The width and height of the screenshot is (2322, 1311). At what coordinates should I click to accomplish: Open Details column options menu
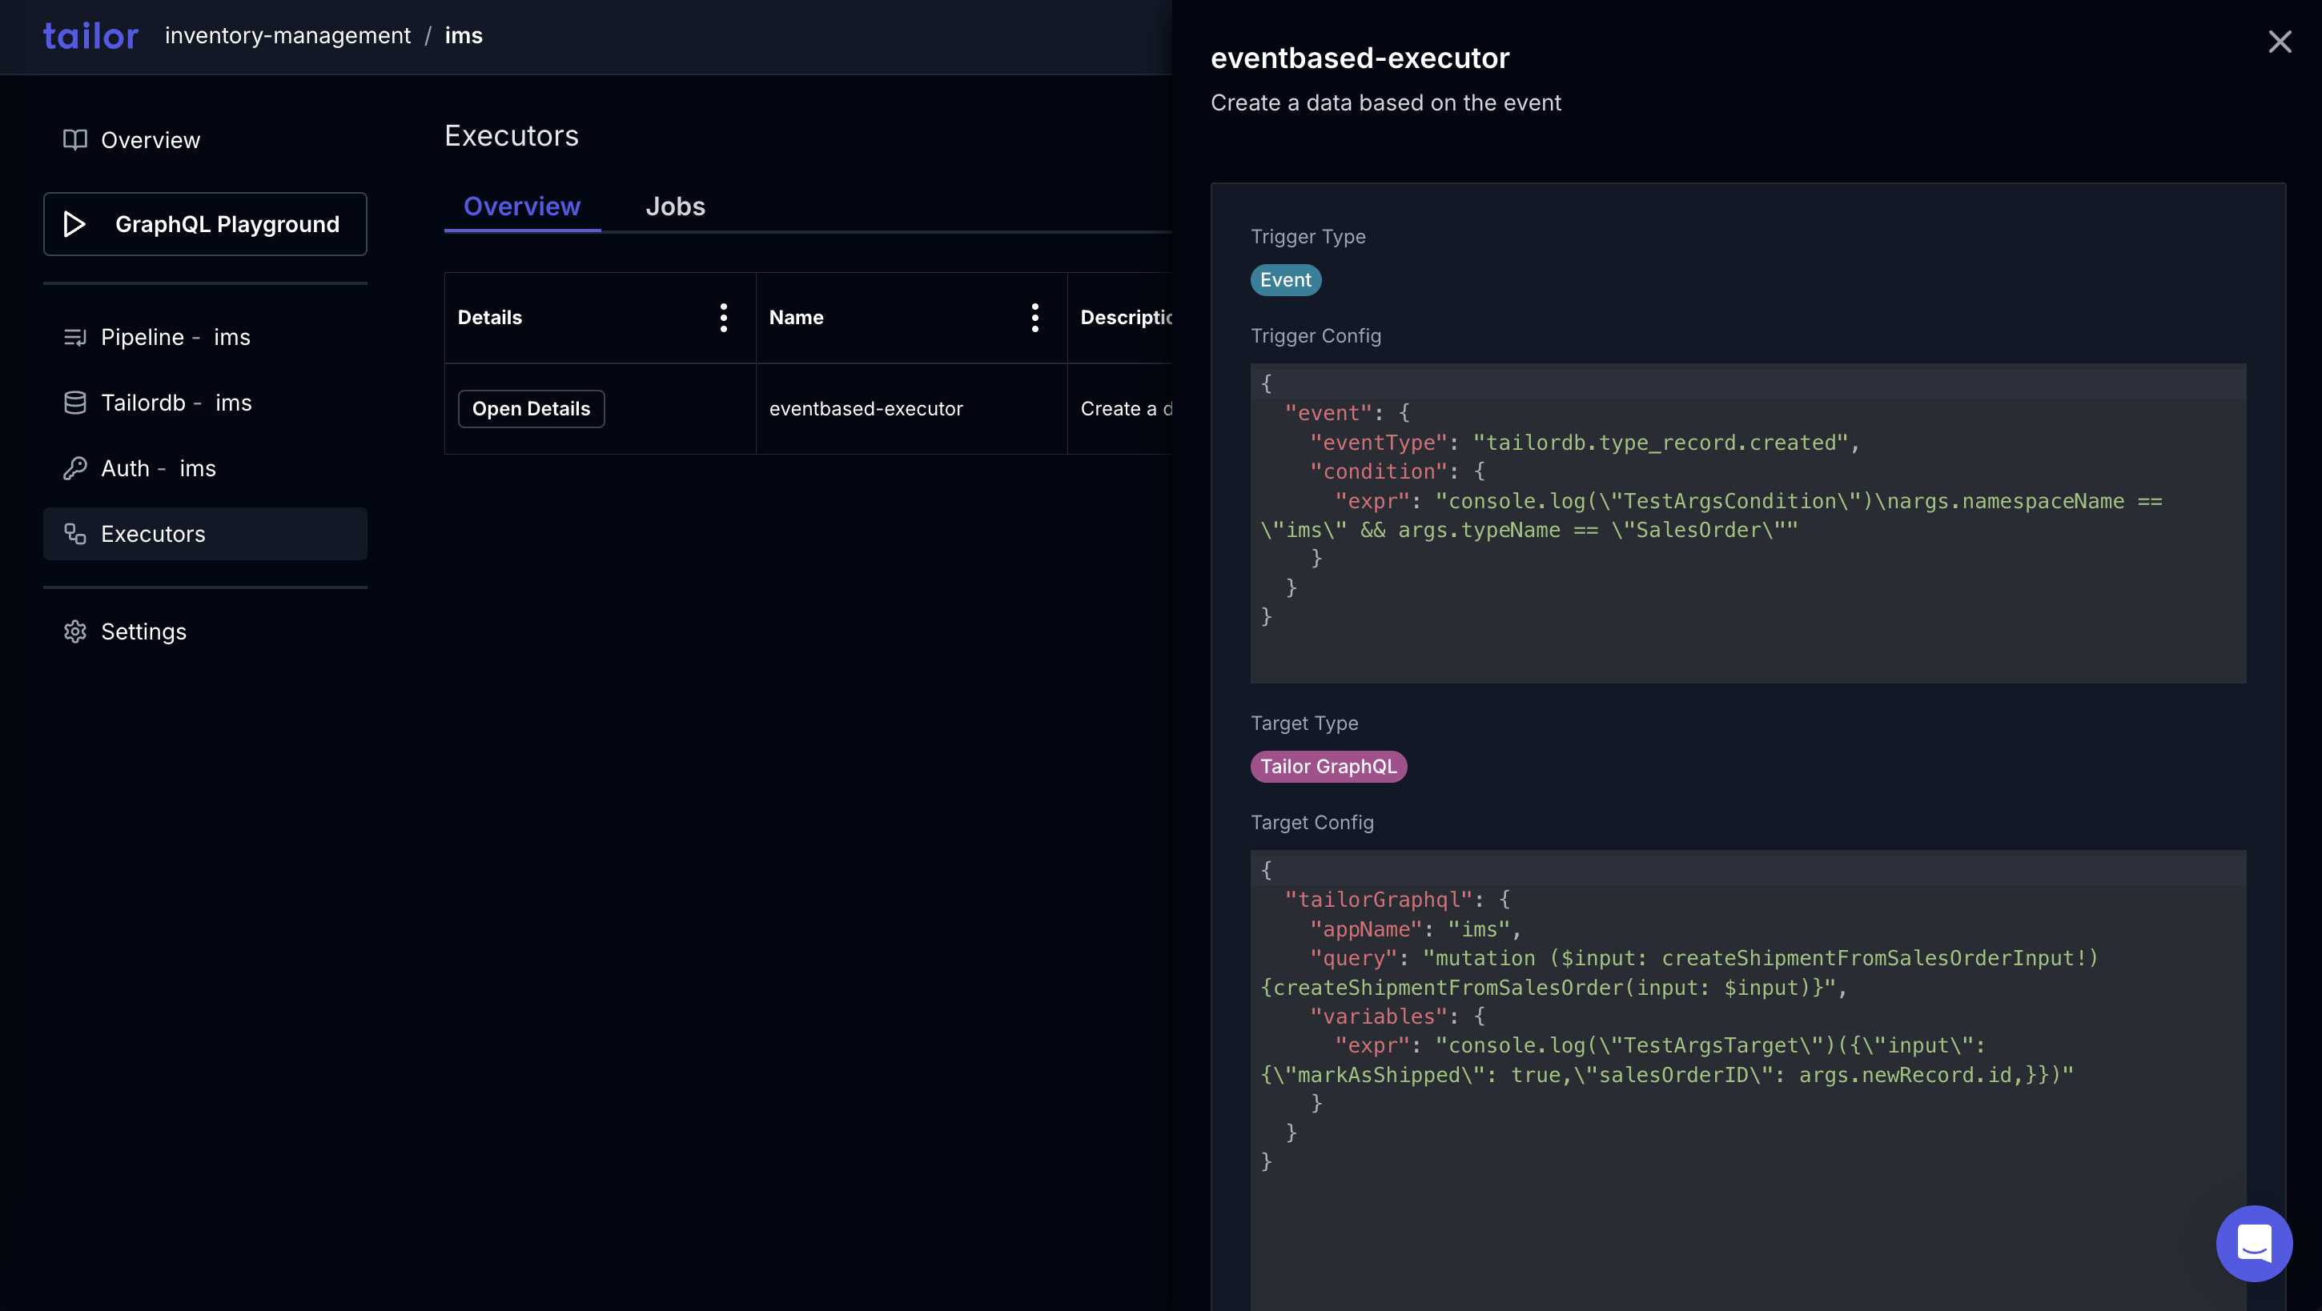(x=724, y=317)
